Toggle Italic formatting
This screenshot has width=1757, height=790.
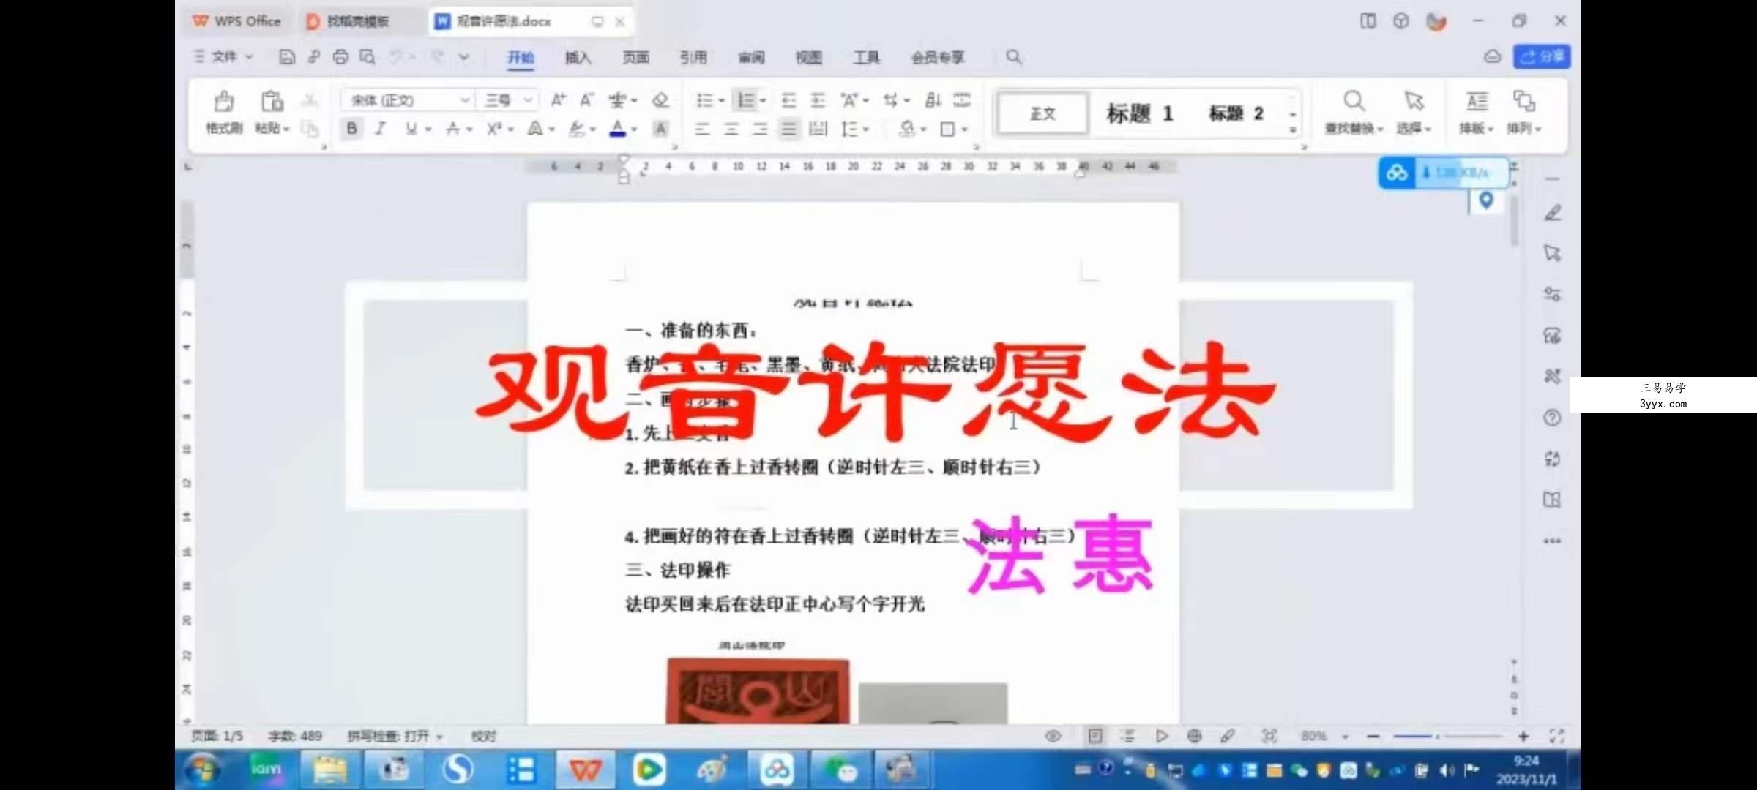[x=380, y=129]
